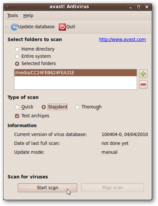Image resolution: width=158 pixels, height=206 pixels.
Task: Select the Home directory radio option
Action: pos(17,49)
